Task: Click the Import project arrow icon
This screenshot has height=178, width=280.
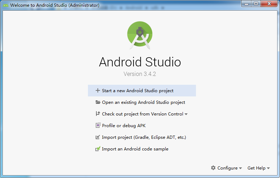Action: point(98,137)
